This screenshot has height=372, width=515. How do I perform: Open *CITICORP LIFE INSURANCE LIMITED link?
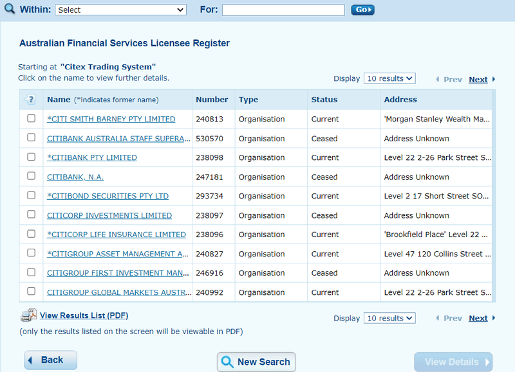(x=117, y=235)
